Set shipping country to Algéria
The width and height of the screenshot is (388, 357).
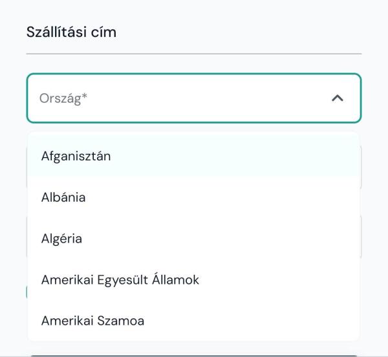click(x=193, y=239)
